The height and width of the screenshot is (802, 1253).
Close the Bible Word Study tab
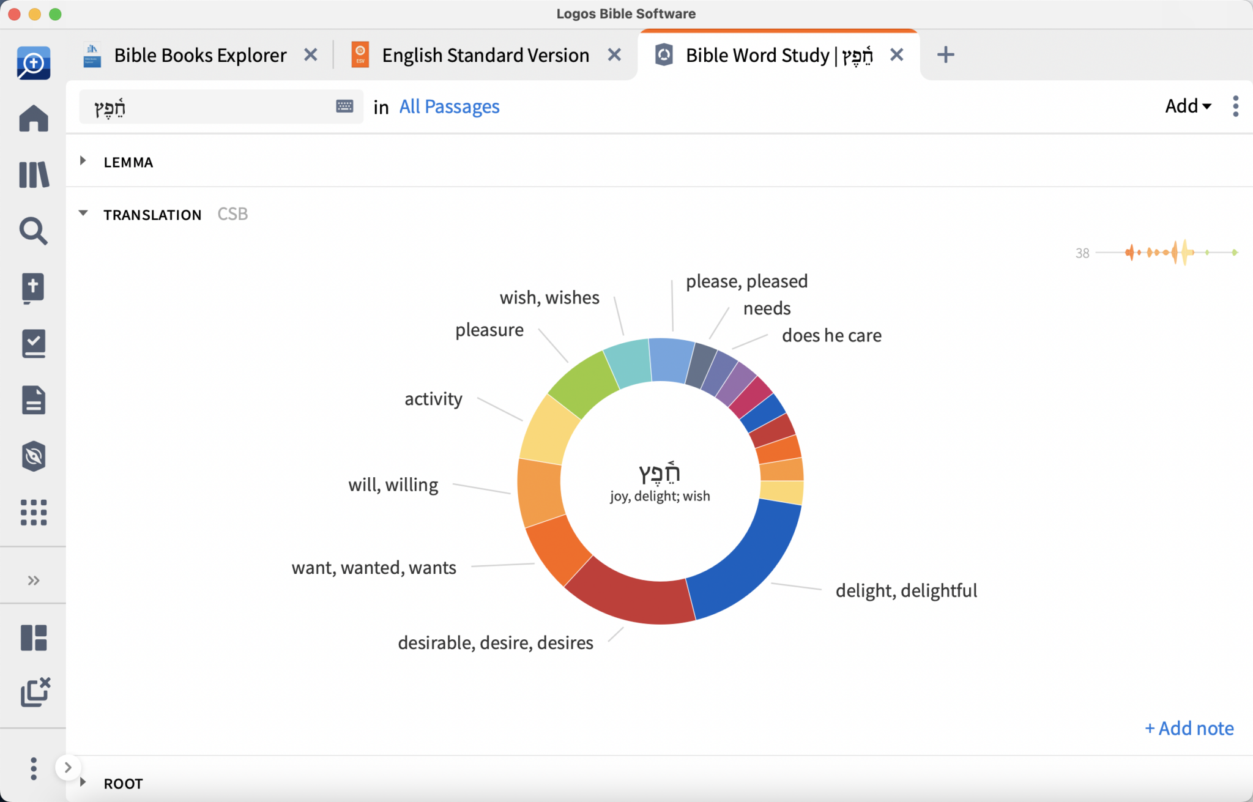(896, 55)
